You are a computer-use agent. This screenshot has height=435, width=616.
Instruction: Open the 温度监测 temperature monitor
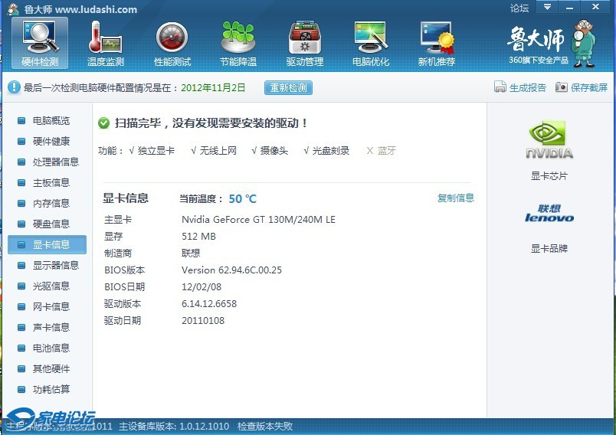click(x=106, y=43)
